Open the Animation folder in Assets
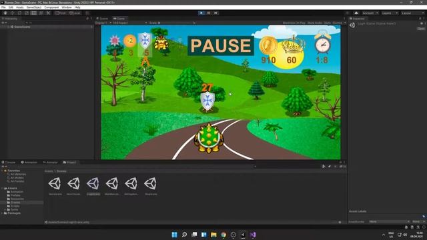427x240 pixels. click(x=17, y=192)
